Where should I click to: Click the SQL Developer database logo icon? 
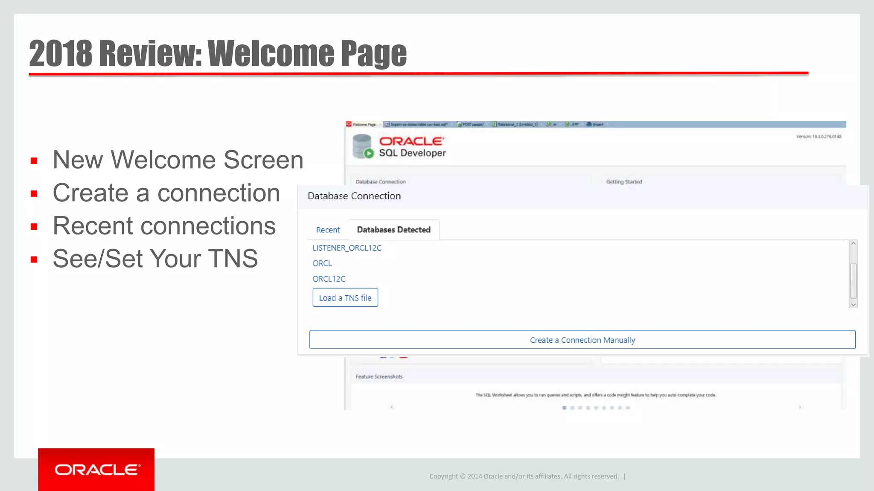click(x=363, y=146)
